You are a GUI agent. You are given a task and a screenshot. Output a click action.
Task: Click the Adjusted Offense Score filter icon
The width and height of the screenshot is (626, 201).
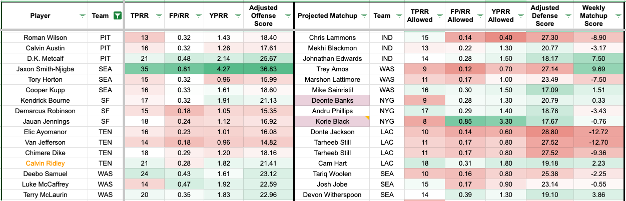288,16
